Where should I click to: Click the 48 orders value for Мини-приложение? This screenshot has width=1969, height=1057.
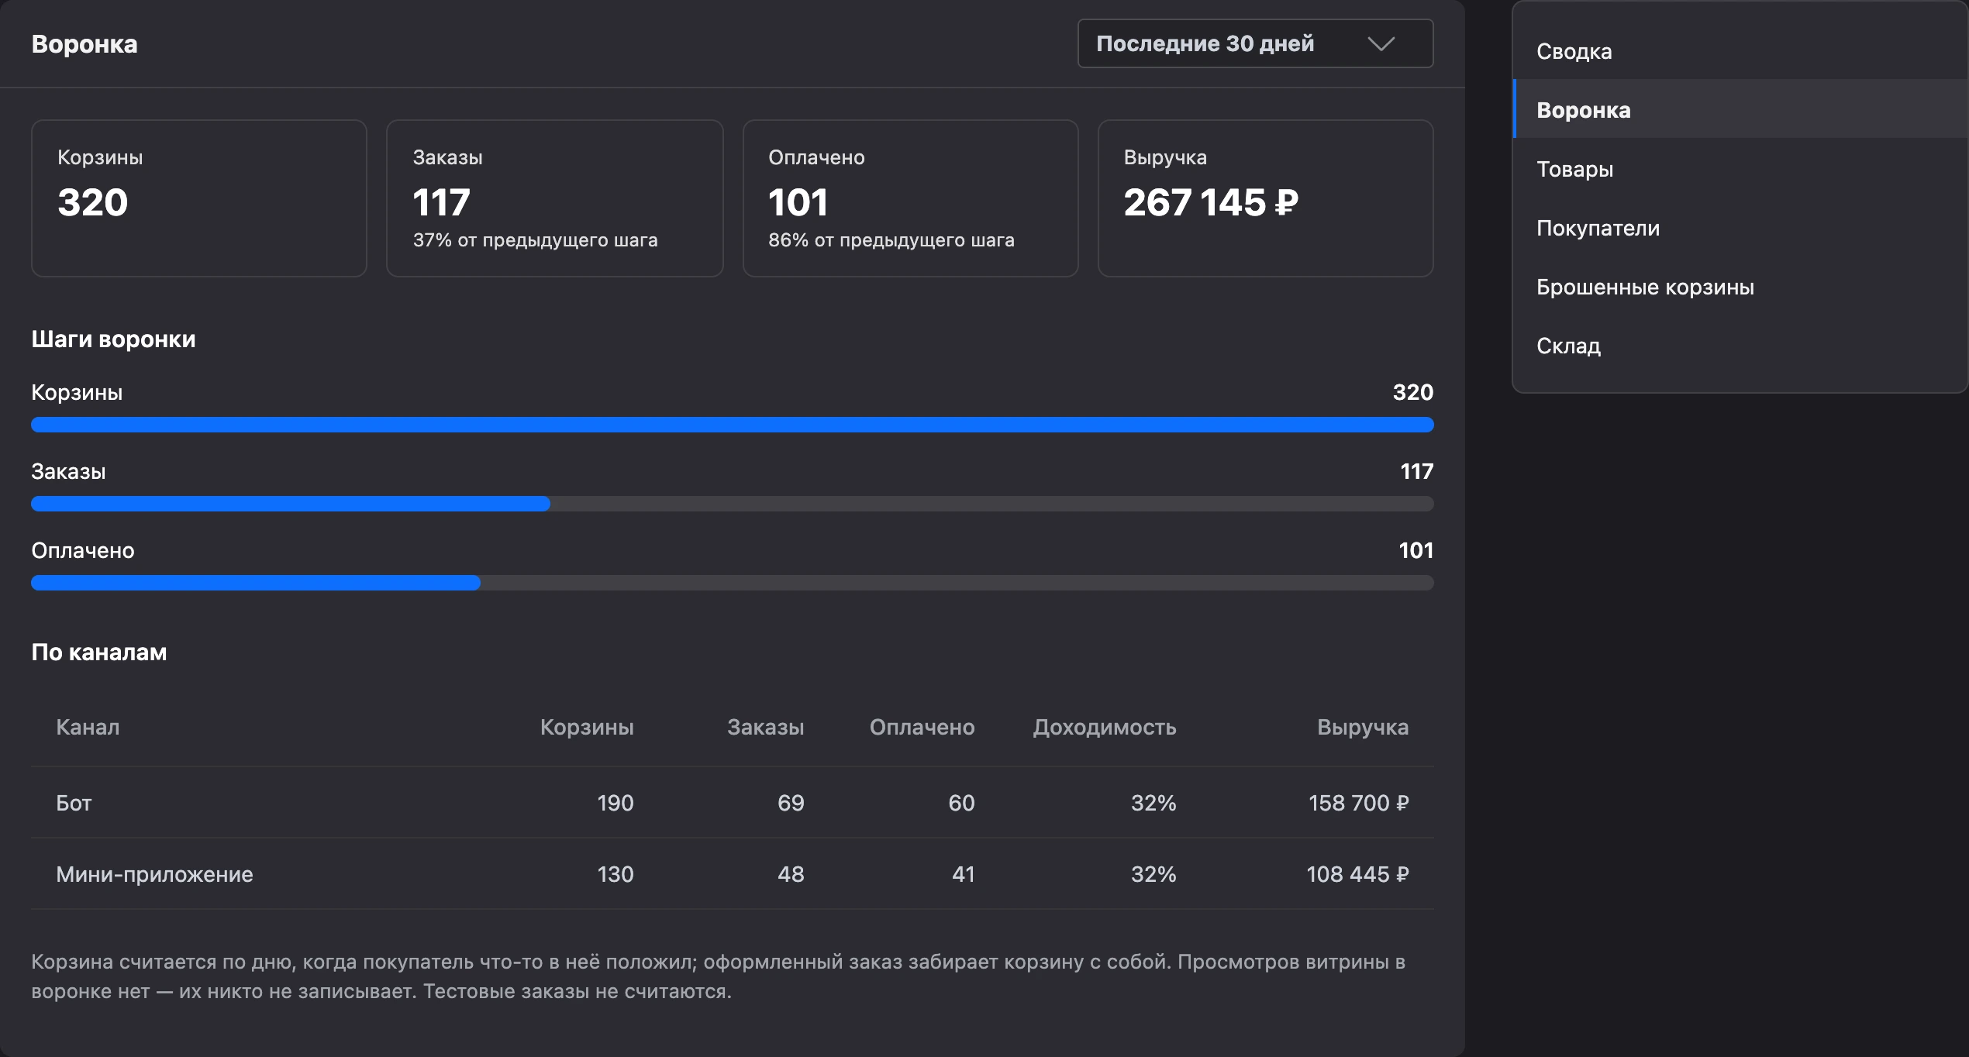(x=791, y=874)
